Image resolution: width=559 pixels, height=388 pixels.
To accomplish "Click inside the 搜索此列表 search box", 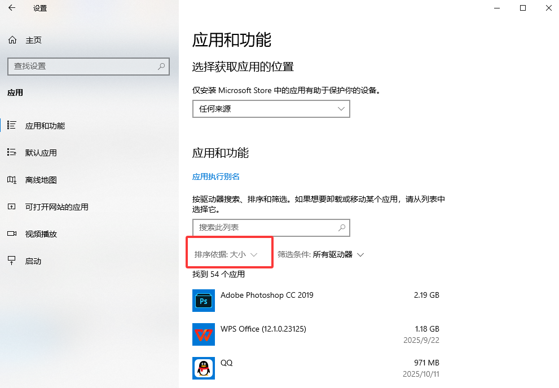I will (x=271, y=227).
